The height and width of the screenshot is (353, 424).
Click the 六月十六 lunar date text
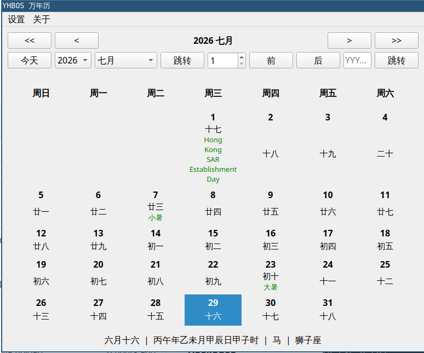[x=122, y=340]
